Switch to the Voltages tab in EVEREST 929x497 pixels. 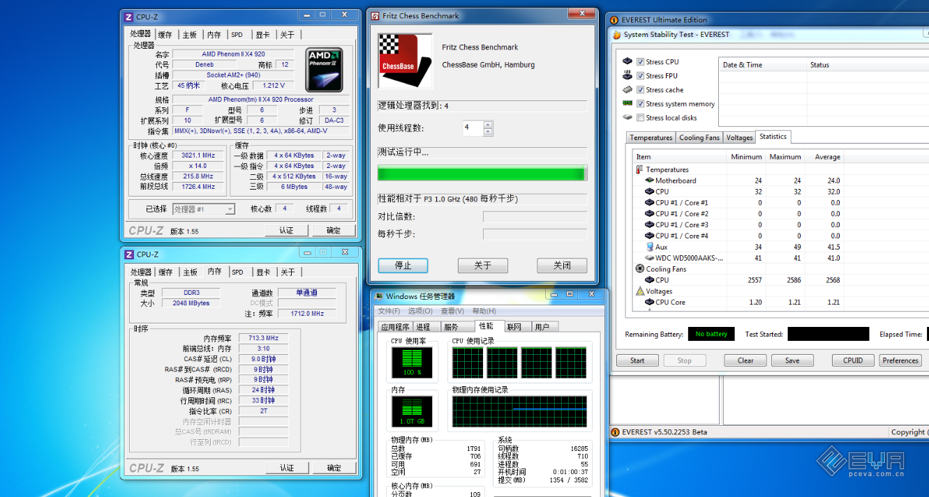click(739, 137)
